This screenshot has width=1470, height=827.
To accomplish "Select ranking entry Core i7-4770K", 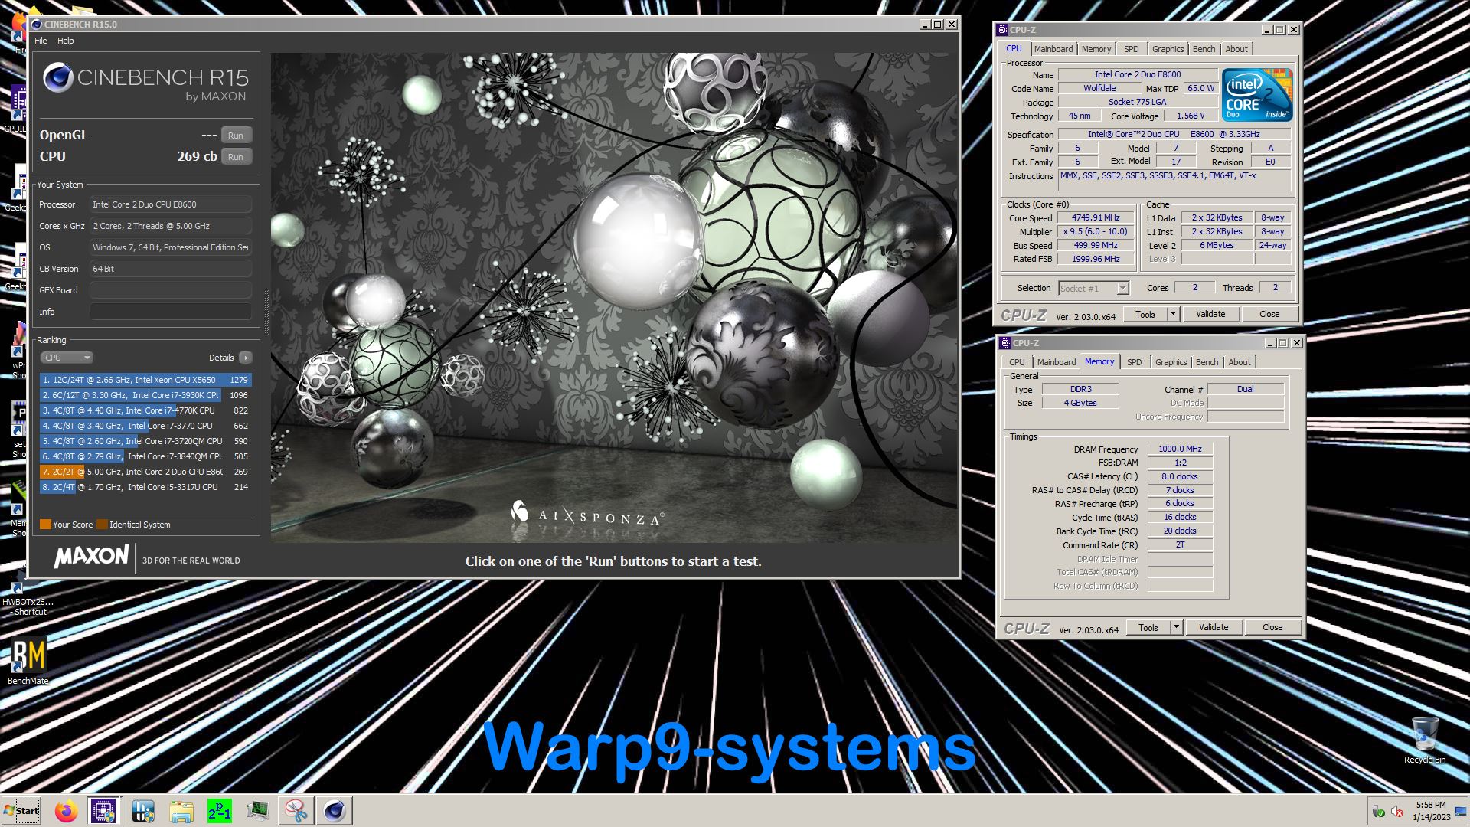I will click(145, 410).
